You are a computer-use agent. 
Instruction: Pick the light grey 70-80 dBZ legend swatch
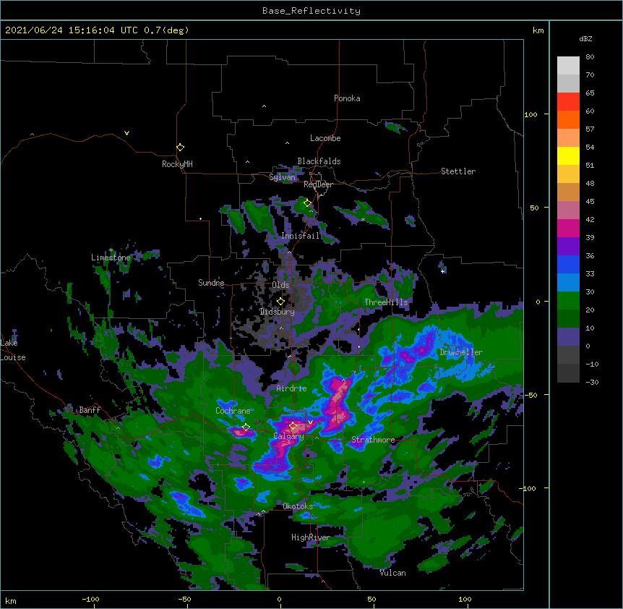coord(568,66)
